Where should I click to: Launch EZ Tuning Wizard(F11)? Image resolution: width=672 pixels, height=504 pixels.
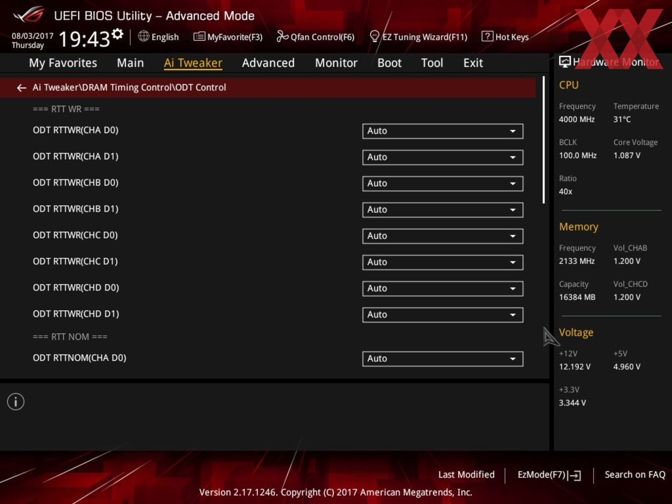click(x=419, y=37)
